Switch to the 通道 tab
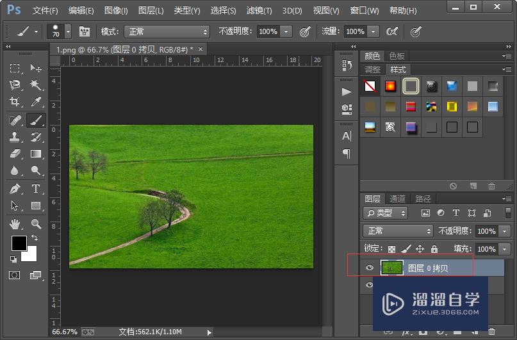This screenshot has width=517, height=340. (397, 198)
